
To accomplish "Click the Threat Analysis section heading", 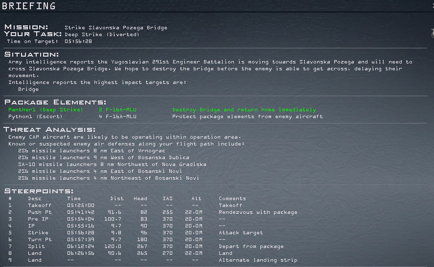I will pos(50,129).
